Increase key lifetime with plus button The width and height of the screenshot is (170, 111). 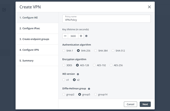(x=81, y=36)
